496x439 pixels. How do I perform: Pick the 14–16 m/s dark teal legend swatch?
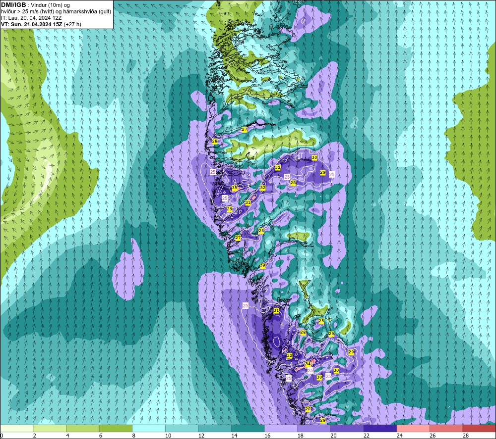(248, 428)
